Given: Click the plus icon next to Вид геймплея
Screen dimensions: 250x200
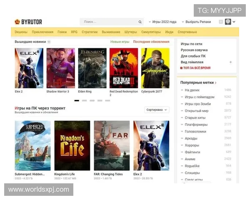Looking at the screenshot, I should 230,62.
